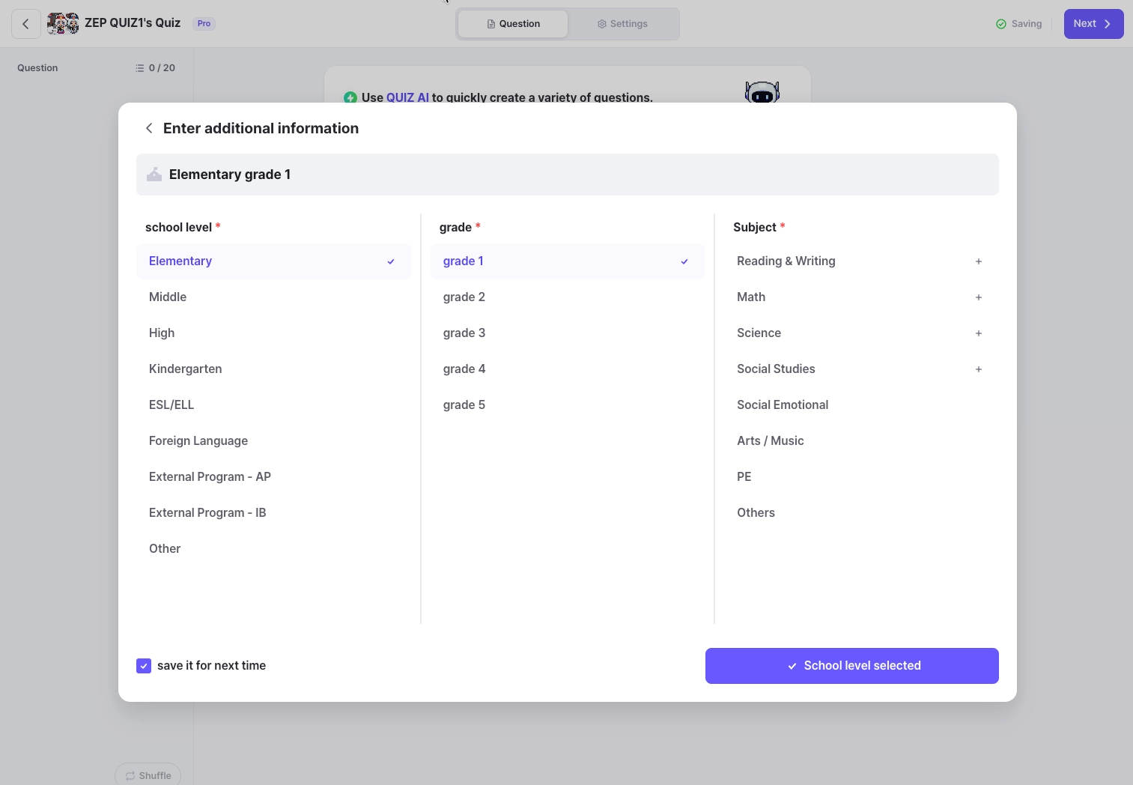Click the QUIZ AI robot icon
The width and height of the screenshot is (1133, 785).
[762, 93]
